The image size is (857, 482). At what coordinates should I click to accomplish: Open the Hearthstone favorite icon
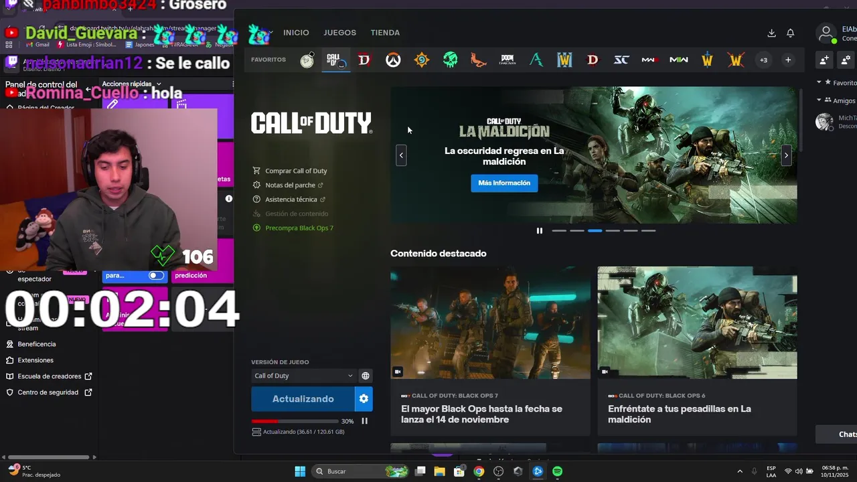tap(421, 60)
